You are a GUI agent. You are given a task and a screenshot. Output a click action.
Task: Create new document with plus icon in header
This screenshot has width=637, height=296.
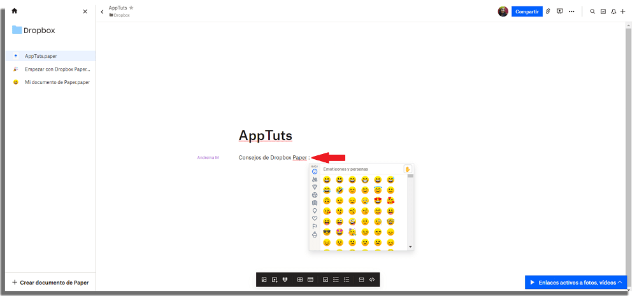click(623, 11)
